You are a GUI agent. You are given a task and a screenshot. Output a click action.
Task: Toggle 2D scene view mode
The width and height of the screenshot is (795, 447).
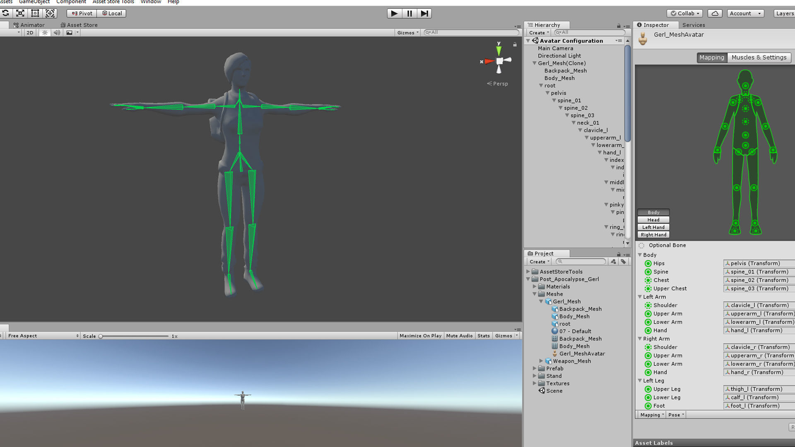pos(30,33)
